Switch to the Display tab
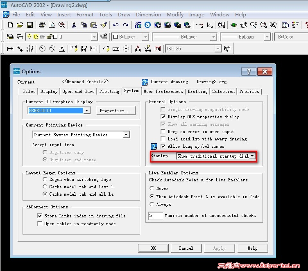The height and width of the screenshot is (271, 308). pos(49,91)
